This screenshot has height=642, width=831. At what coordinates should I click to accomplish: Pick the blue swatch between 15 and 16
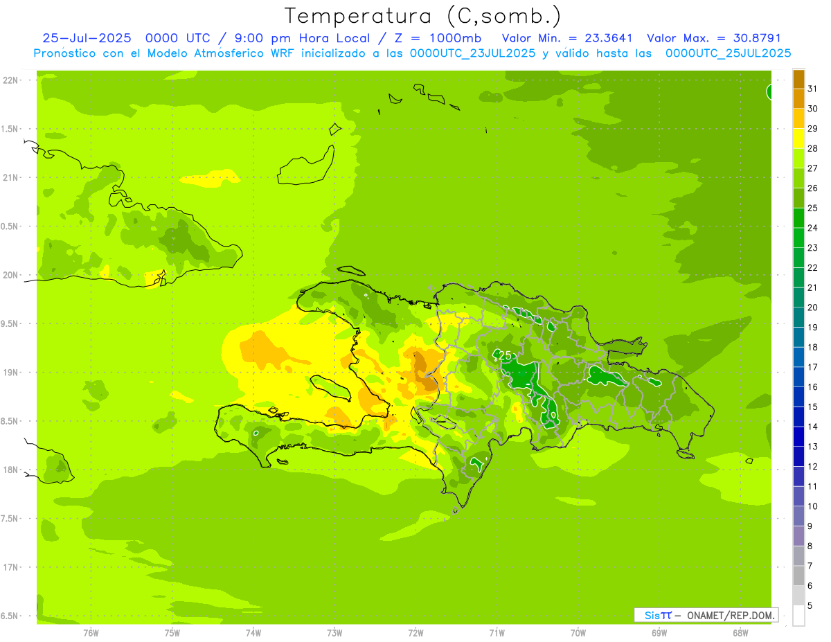click(798, 397)
